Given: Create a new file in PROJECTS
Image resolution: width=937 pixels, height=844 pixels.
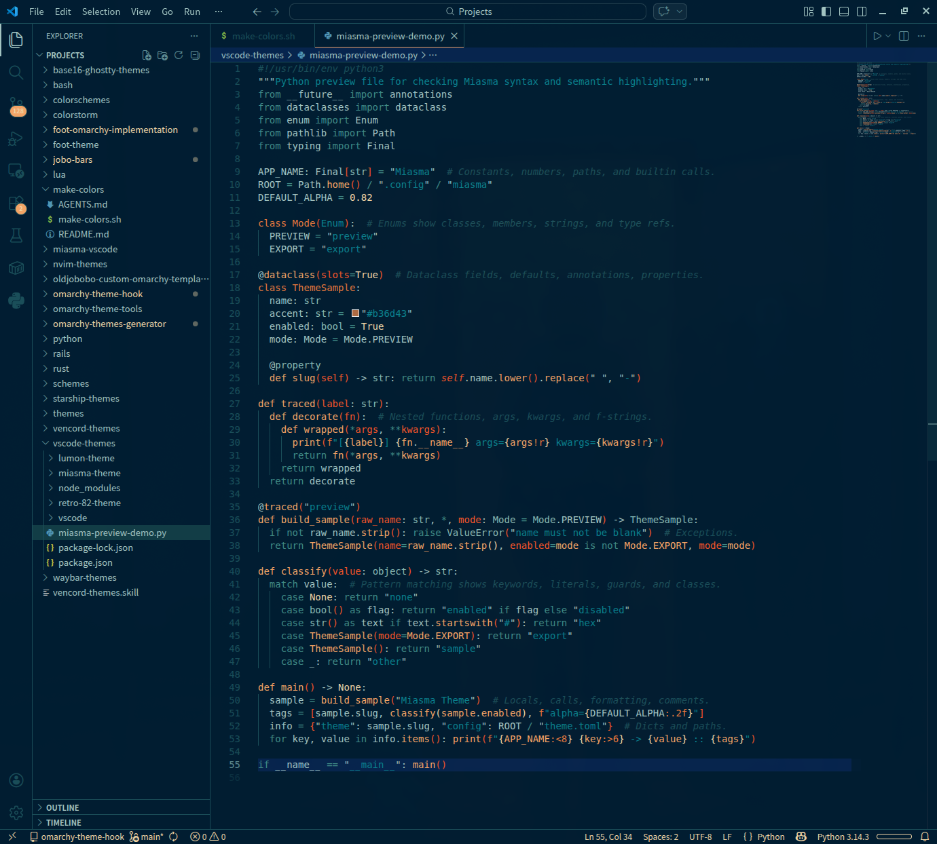Looking at the screenshot, I should coord(147,55).
